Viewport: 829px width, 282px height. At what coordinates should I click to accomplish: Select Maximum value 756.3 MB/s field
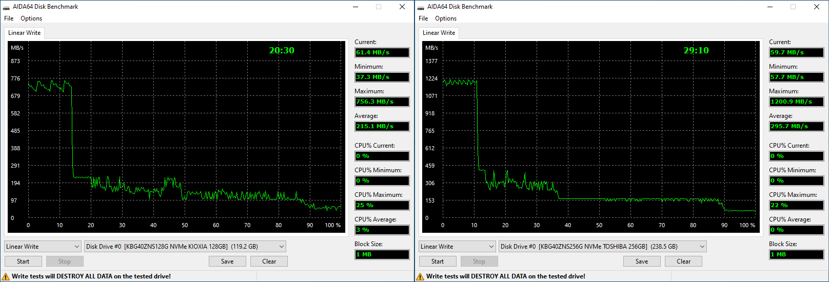382,102
